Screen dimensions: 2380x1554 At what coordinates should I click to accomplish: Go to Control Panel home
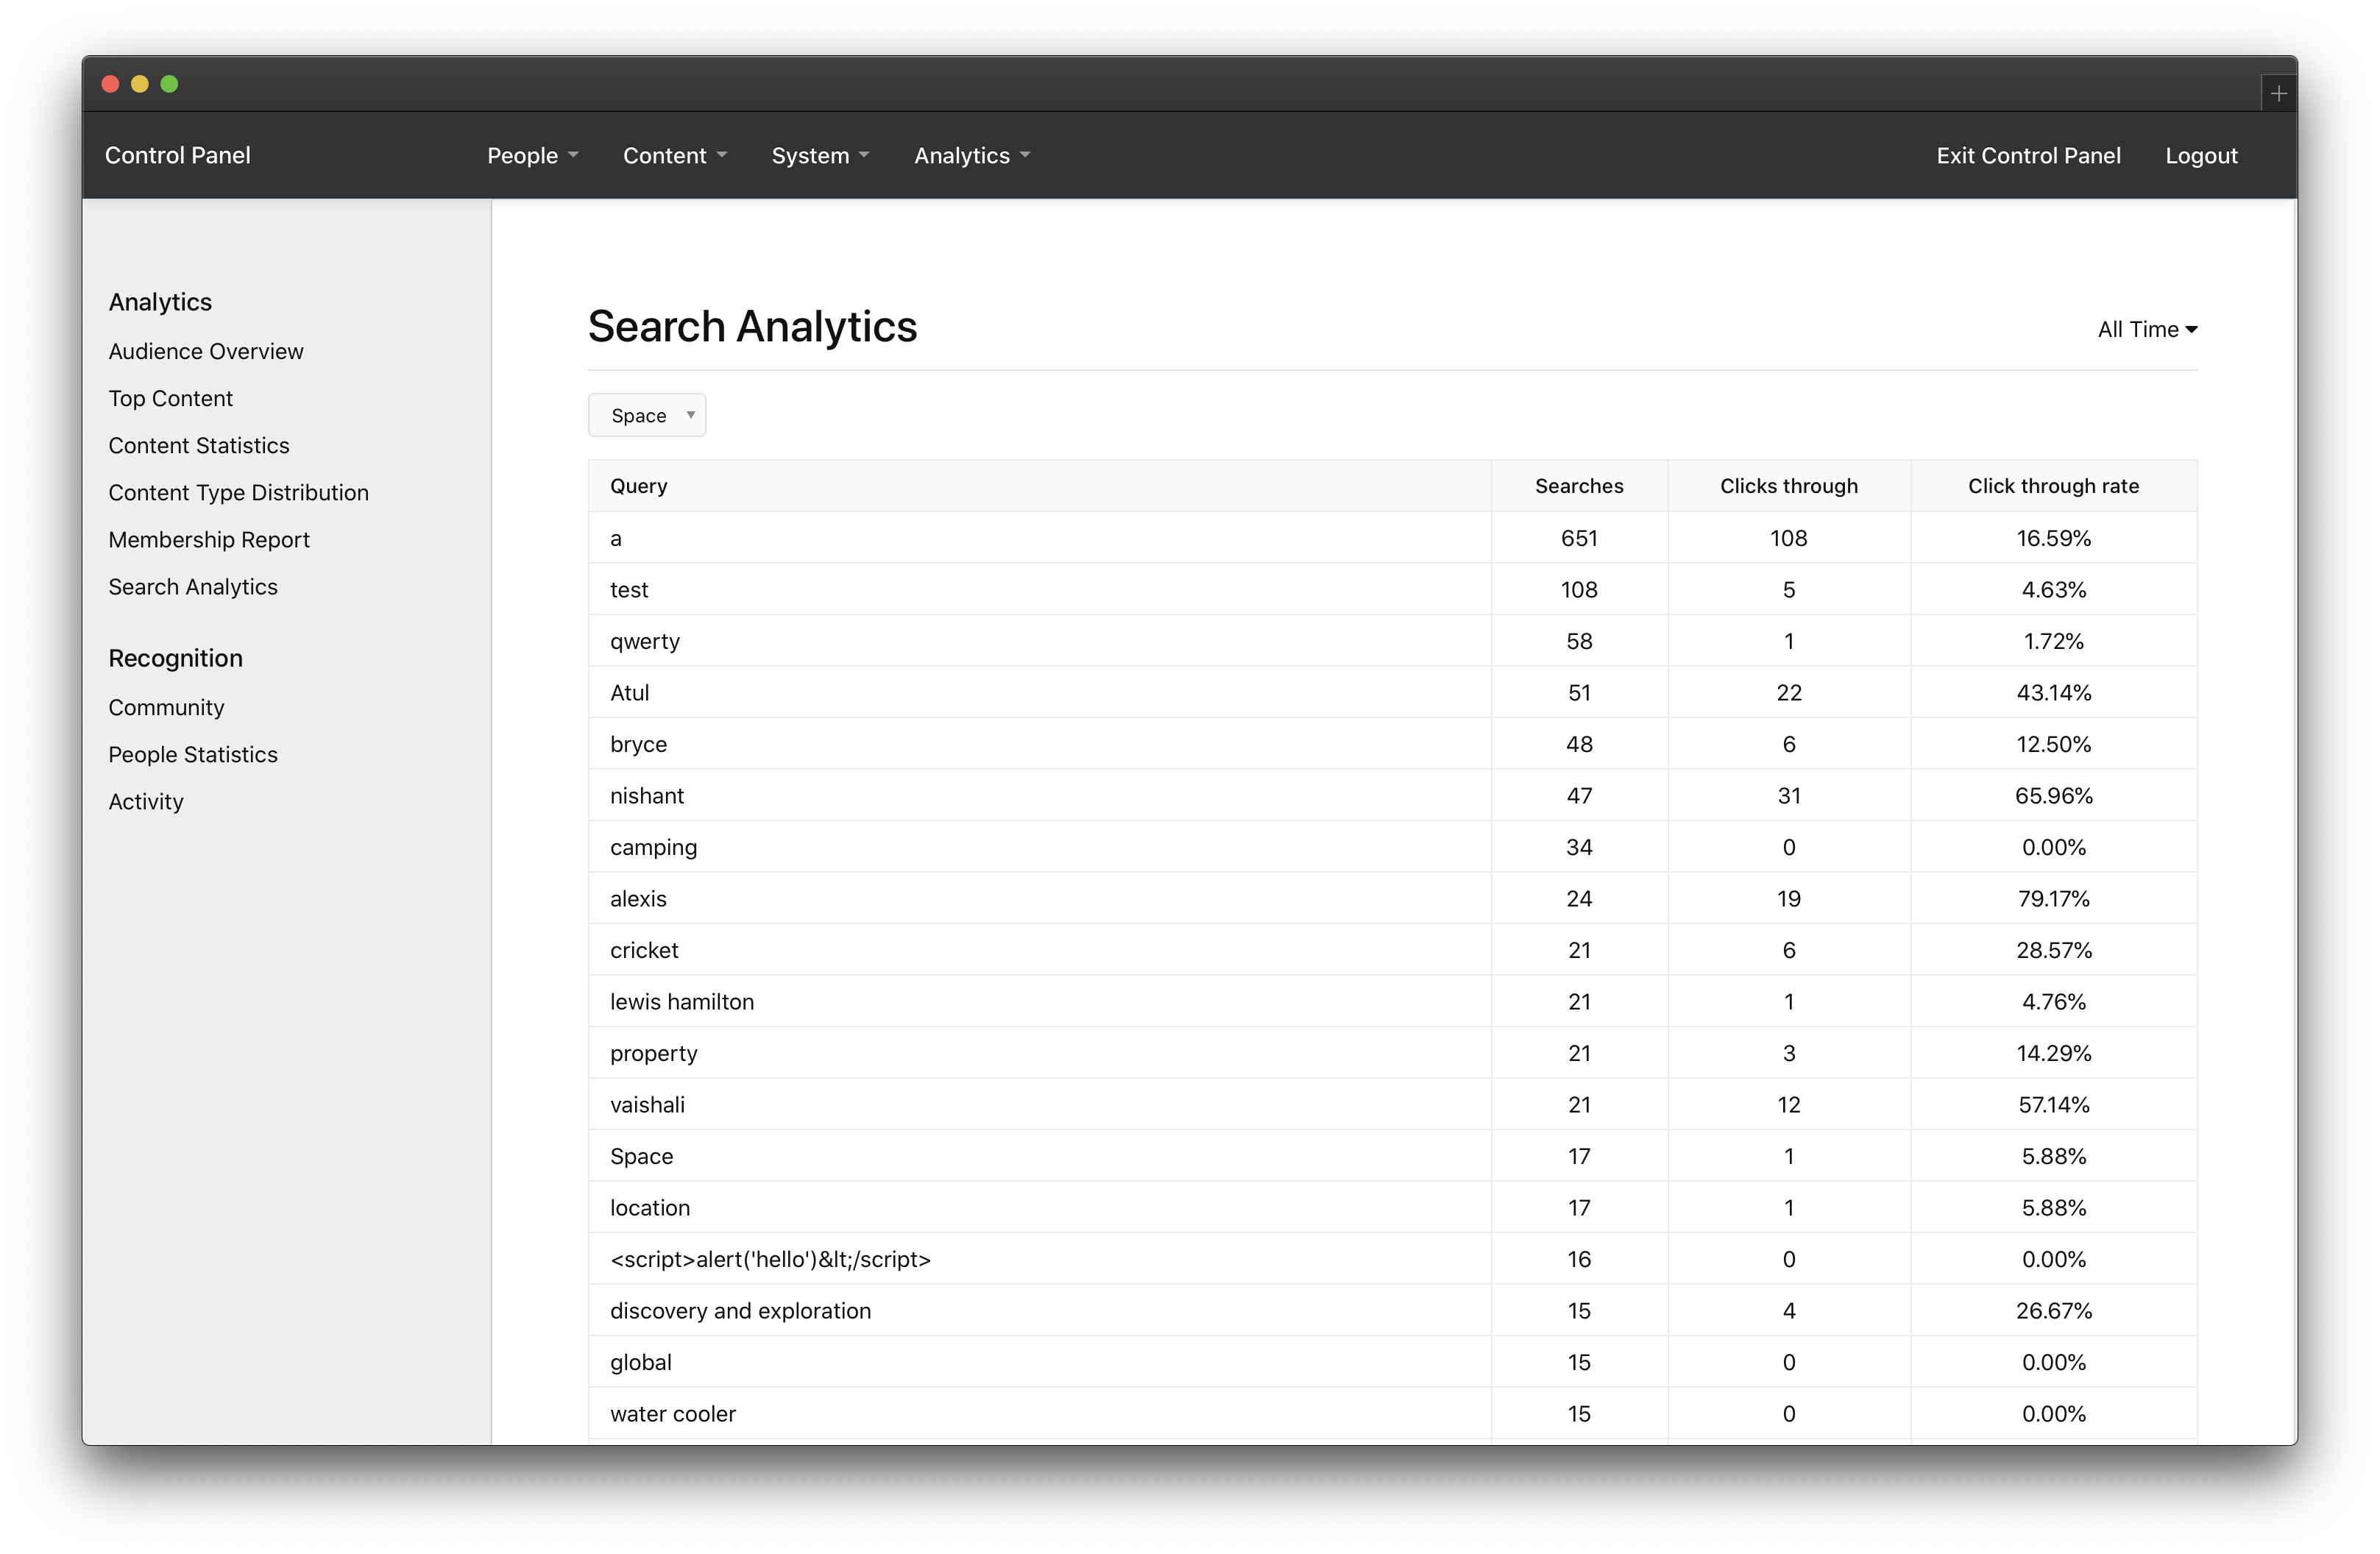[178, 155]
